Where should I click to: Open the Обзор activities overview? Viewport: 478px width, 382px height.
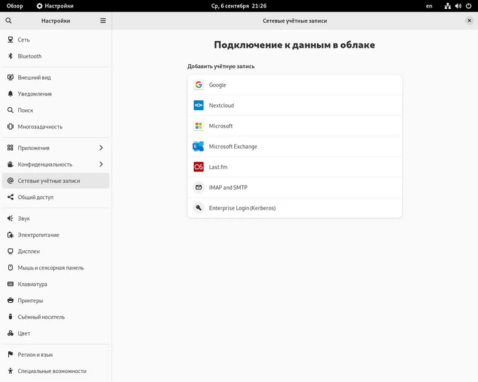point(14,5)
